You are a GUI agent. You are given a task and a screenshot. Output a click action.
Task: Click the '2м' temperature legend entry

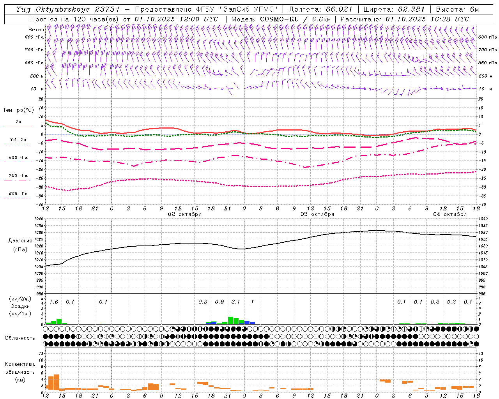tap(18, 122)
